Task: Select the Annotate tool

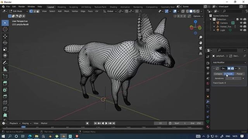Action: [x=5, y=63]
